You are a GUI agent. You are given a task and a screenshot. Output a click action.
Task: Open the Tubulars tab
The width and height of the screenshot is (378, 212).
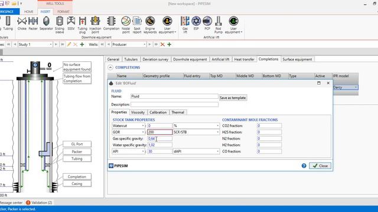coord(131,59)
